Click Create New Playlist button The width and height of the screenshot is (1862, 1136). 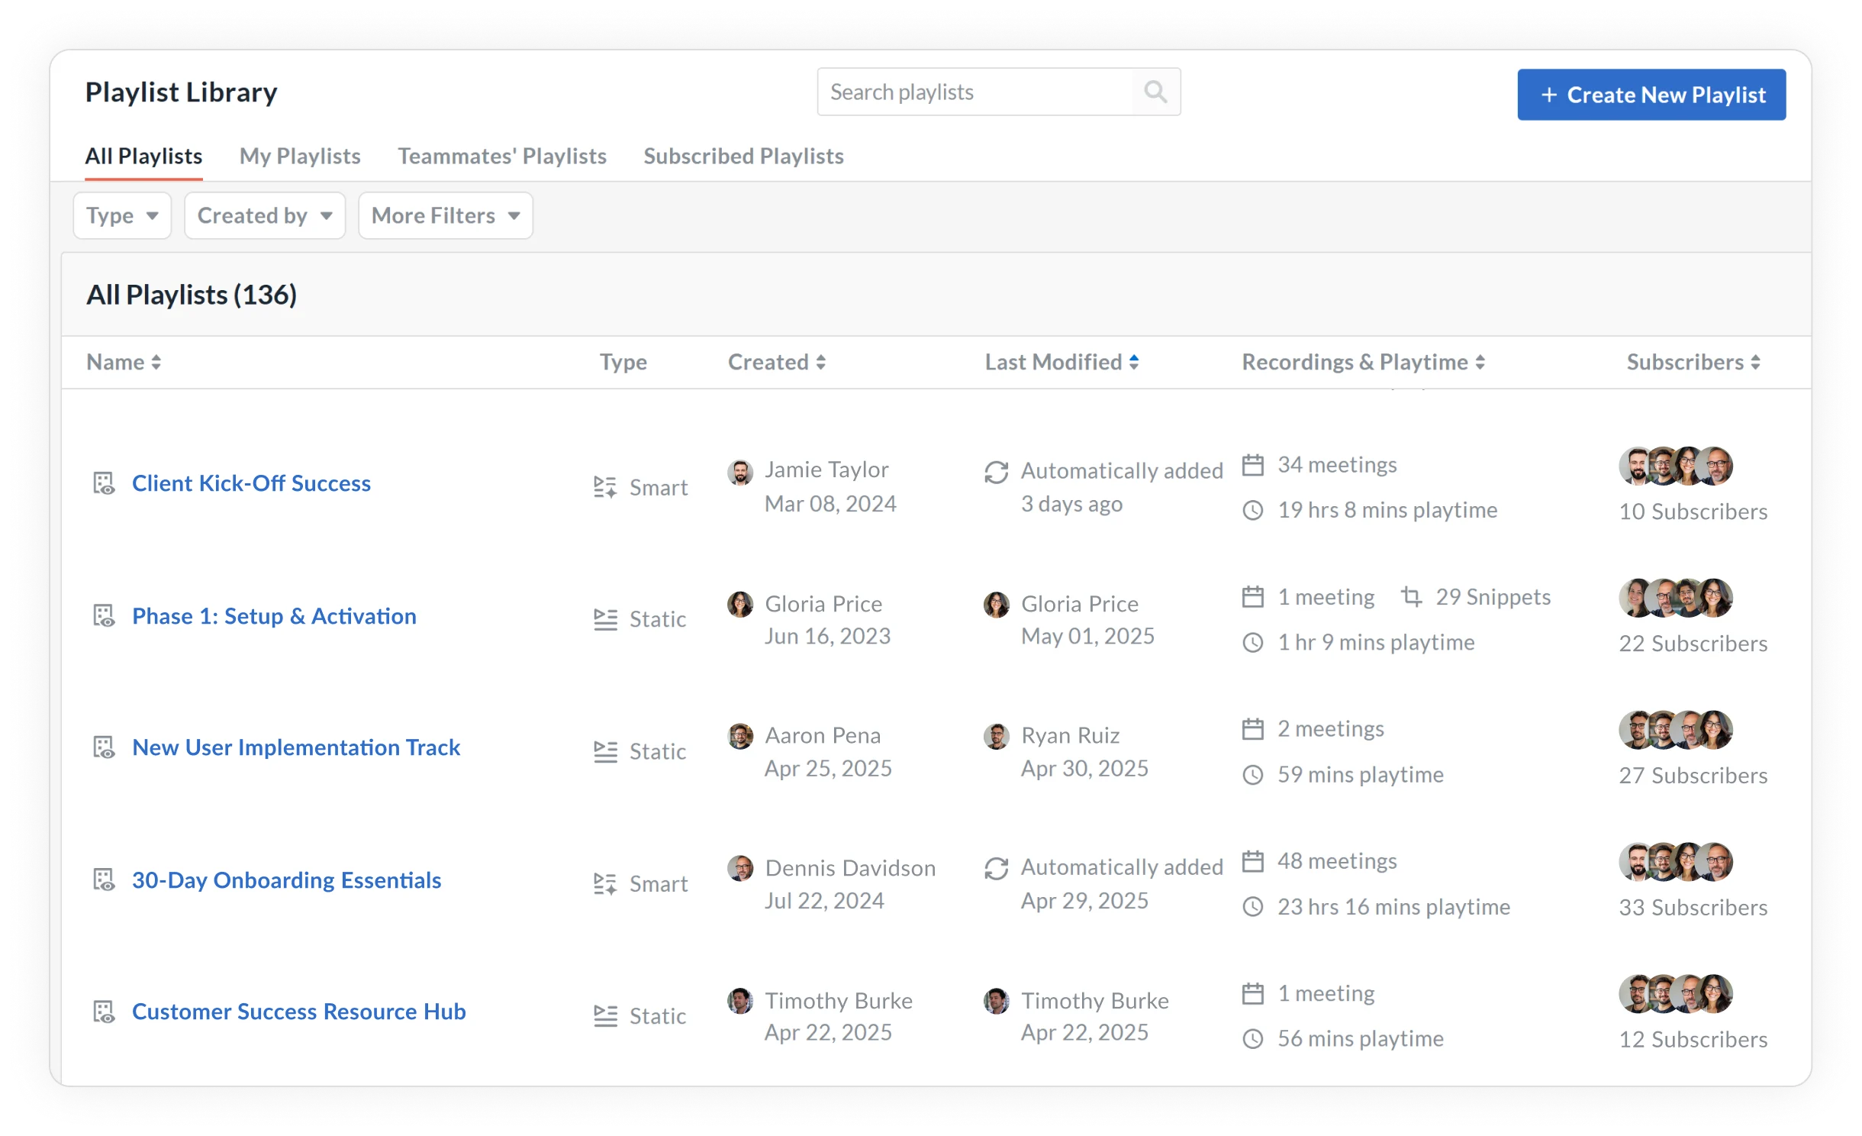coord(1651,95)
